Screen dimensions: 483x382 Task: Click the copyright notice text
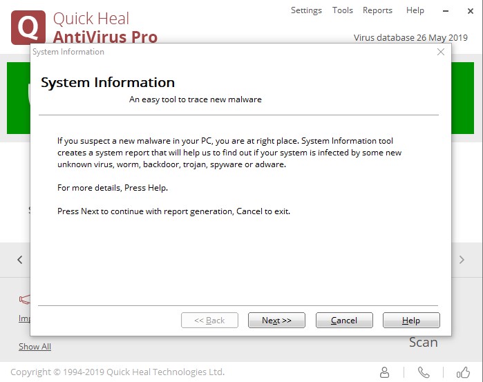[x=117, y=372]
